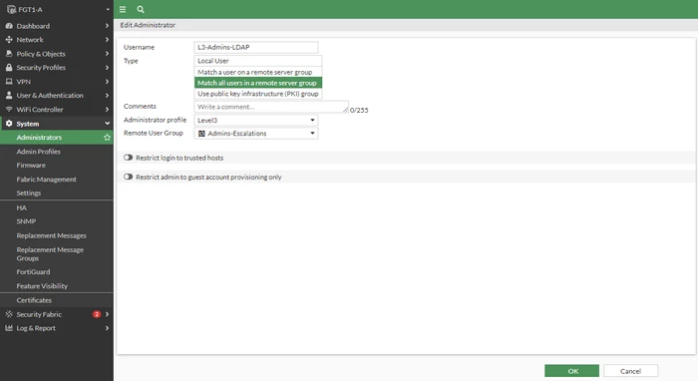Click the Security Fabric icon

[x=9, y=314]
